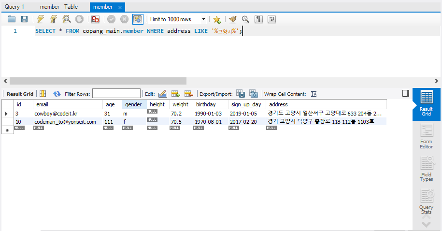442x231 pixels.
Task: Sort by email column header
Action: tap(68, 104)
